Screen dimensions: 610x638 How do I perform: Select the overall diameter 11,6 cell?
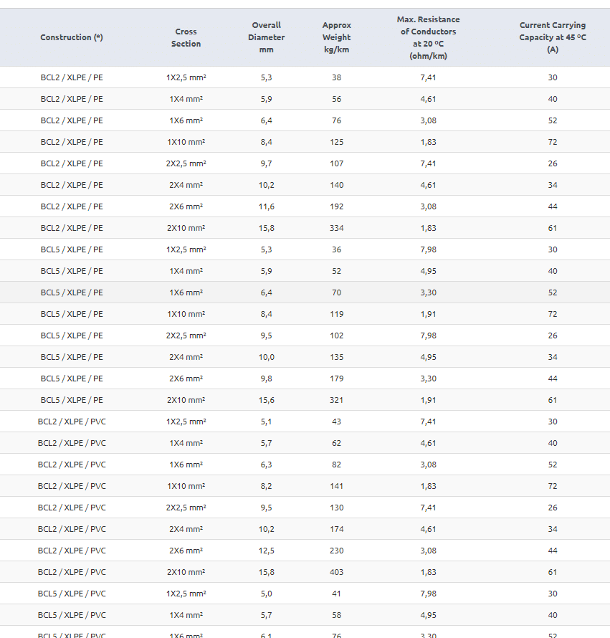(x=266, y=206)
